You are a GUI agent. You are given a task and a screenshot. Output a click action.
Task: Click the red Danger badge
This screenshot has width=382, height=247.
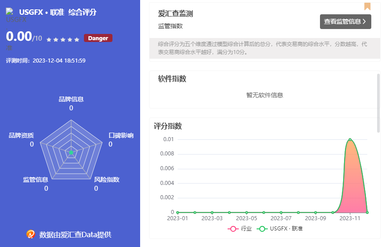(x=98, y=38)
